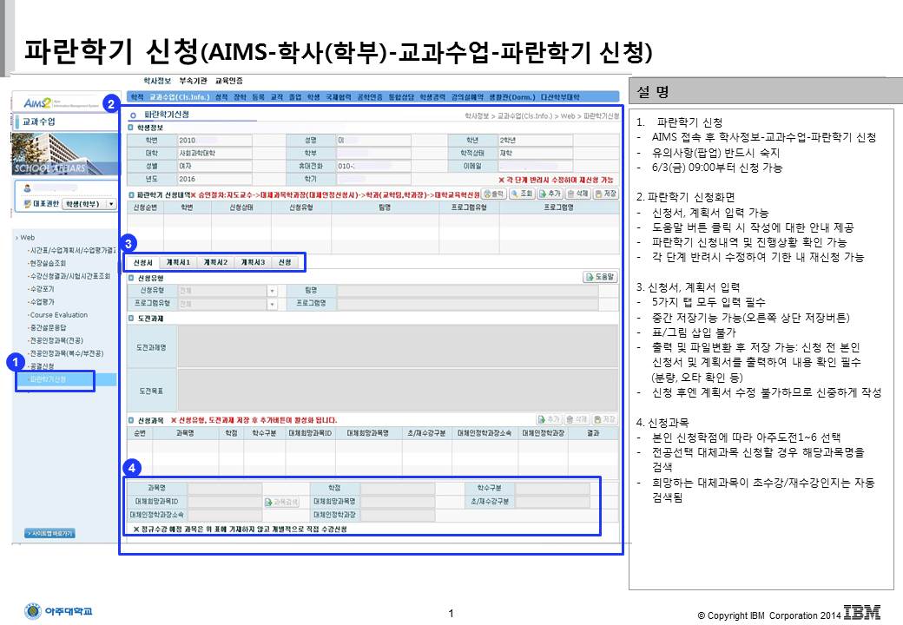Click the 과목검색 course search icon
The height and width of the screenshot is (625, 903).
pos(281,503)
